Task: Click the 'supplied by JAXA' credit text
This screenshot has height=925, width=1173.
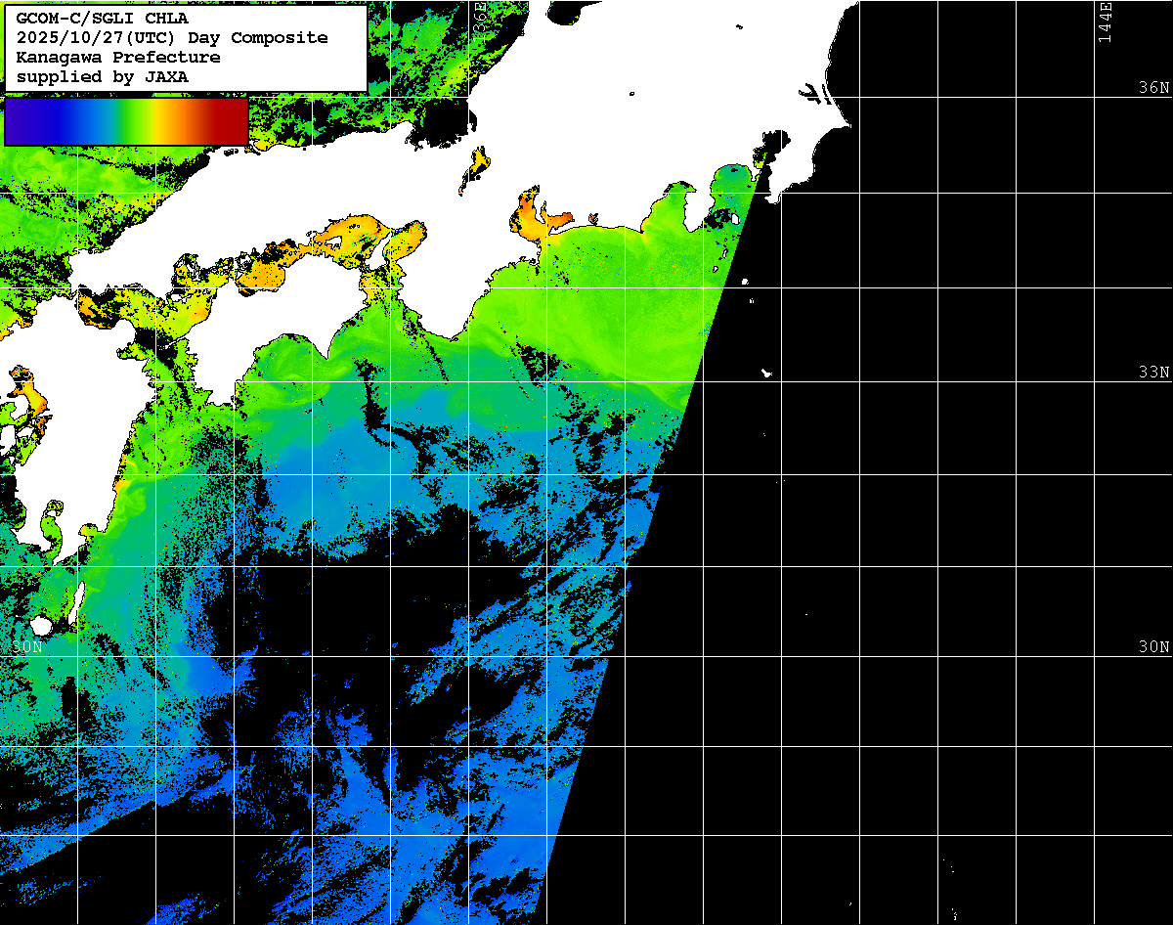Action: click(103, 76)
